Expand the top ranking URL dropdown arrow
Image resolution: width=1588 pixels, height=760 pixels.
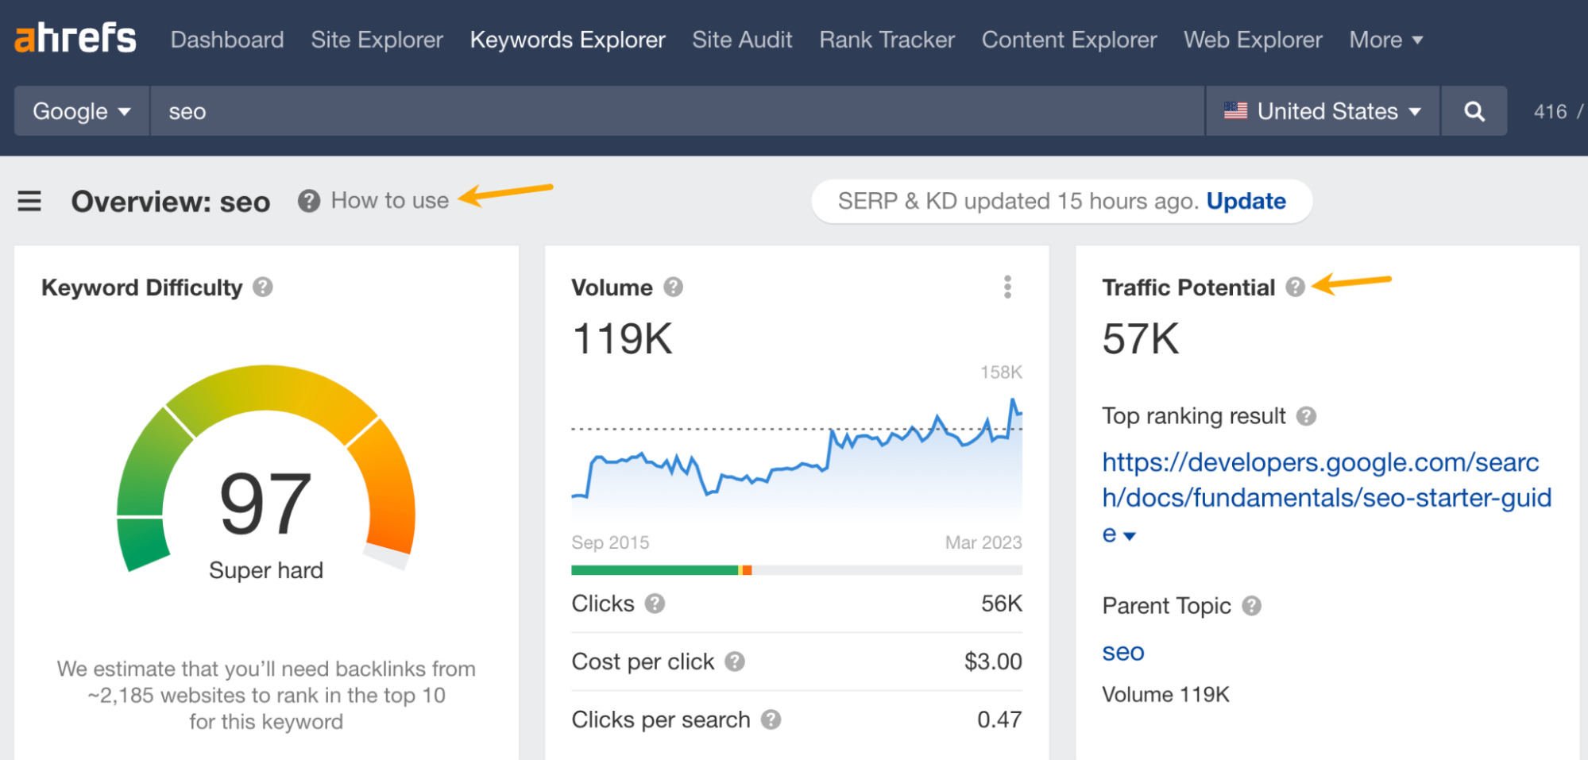(x=1130, y=536)
